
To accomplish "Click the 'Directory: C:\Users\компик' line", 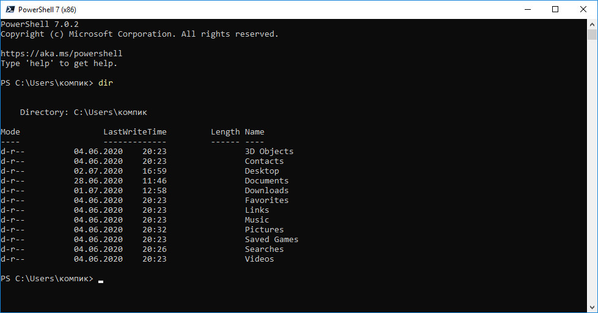I will click(x=84, y=112).
